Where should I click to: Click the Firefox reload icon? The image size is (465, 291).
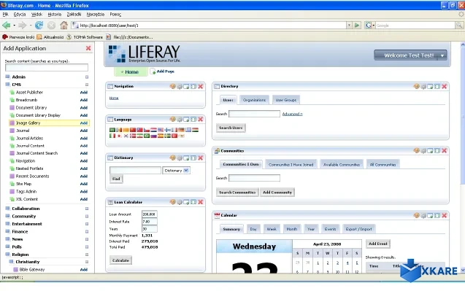[x=39, y=26]
